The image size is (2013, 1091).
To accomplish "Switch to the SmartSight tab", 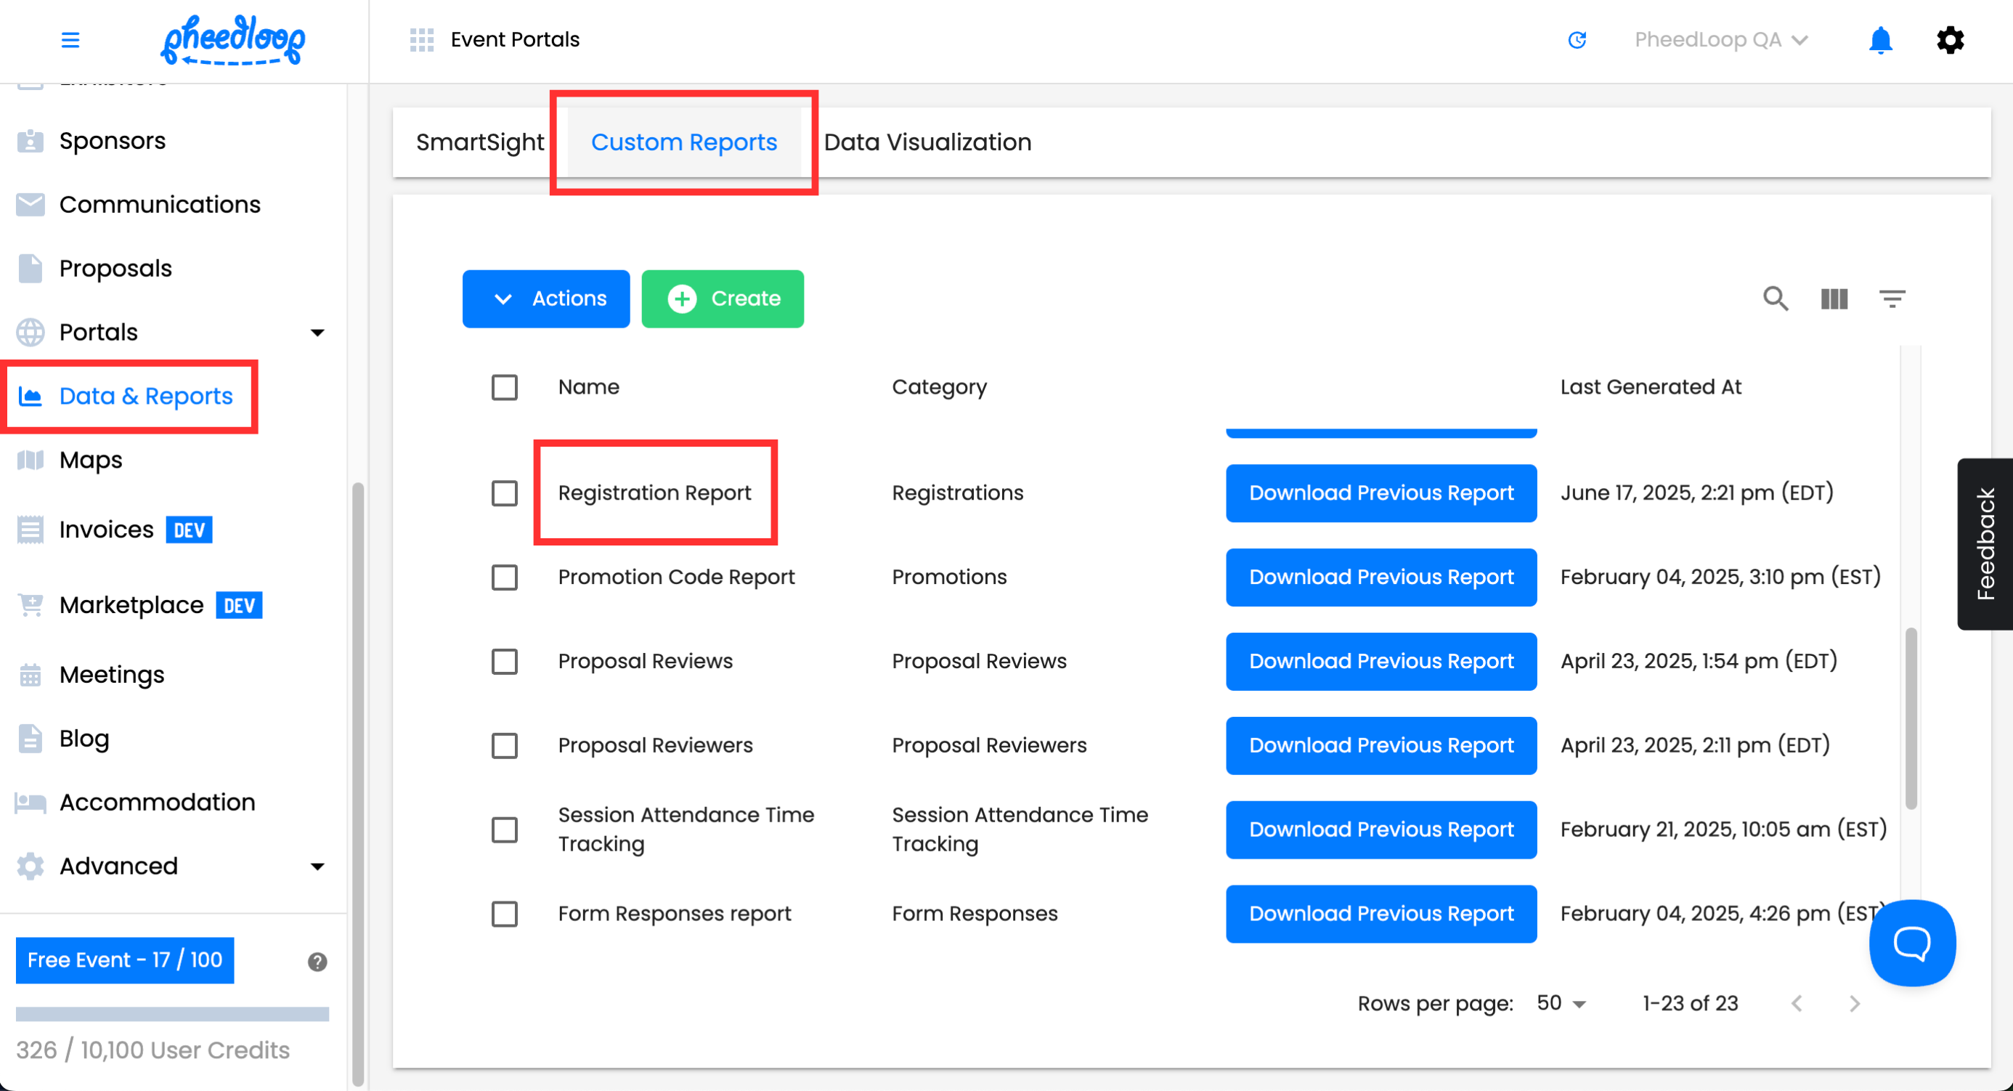I will [x=479, y=142].
